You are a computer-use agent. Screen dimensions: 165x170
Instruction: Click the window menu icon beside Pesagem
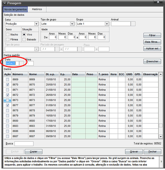pos(5,3)
